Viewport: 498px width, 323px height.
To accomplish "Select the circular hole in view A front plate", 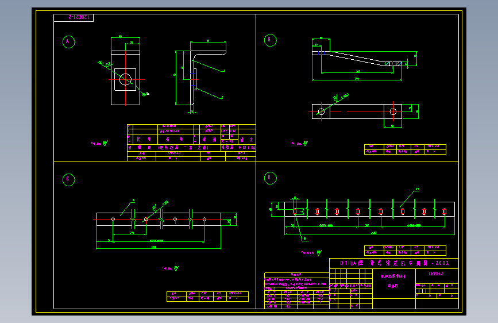I will pyautogui.click(x=125, y=79).
